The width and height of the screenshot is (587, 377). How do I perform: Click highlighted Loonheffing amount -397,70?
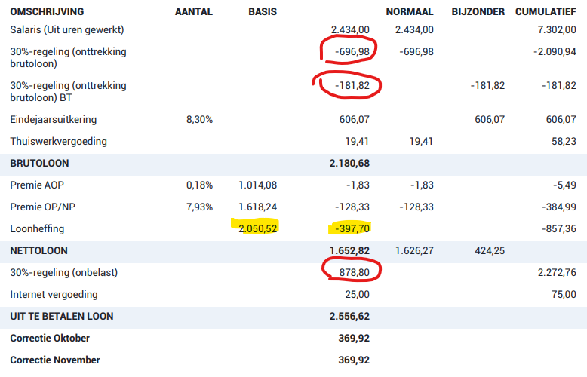(352, 229)
